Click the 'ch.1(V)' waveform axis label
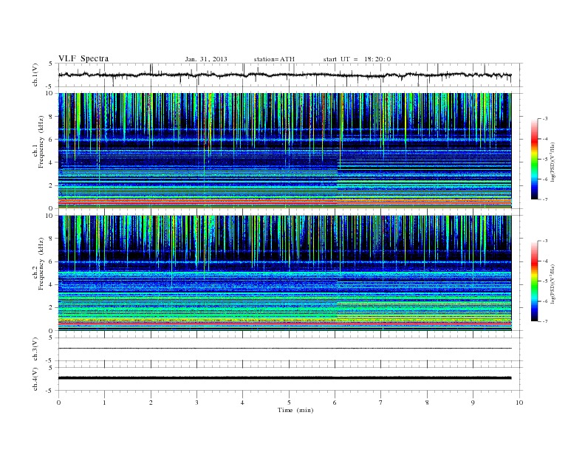Viewport: 585px width, 452px height. coord(35,75)
